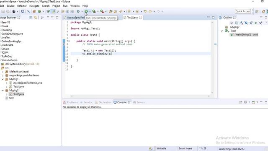Collapse the Mypkg2 package node
The image size is (268, 151).
point(3,91)
